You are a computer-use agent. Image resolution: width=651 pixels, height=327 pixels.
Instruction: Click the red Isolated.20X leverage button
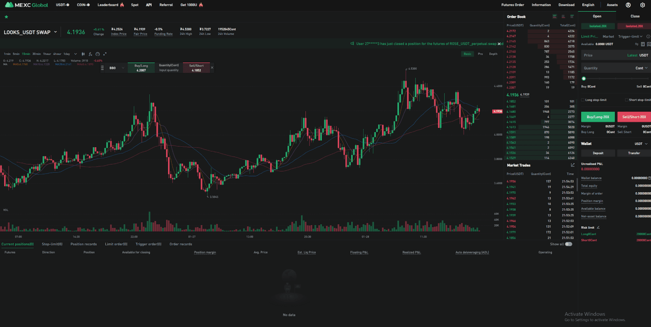(634, 26)
